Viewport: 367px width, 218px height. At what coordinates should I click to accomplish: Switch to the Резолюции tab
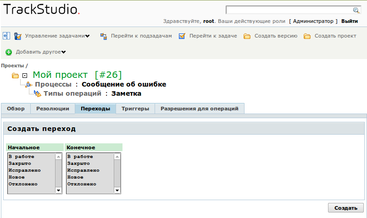click(x=53, y=109)
